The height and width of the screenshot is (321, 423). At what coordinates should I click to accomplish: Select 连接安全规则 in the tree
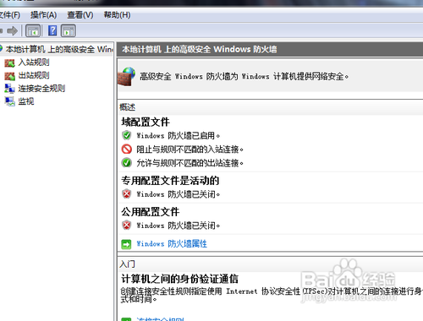pos(41,89)
